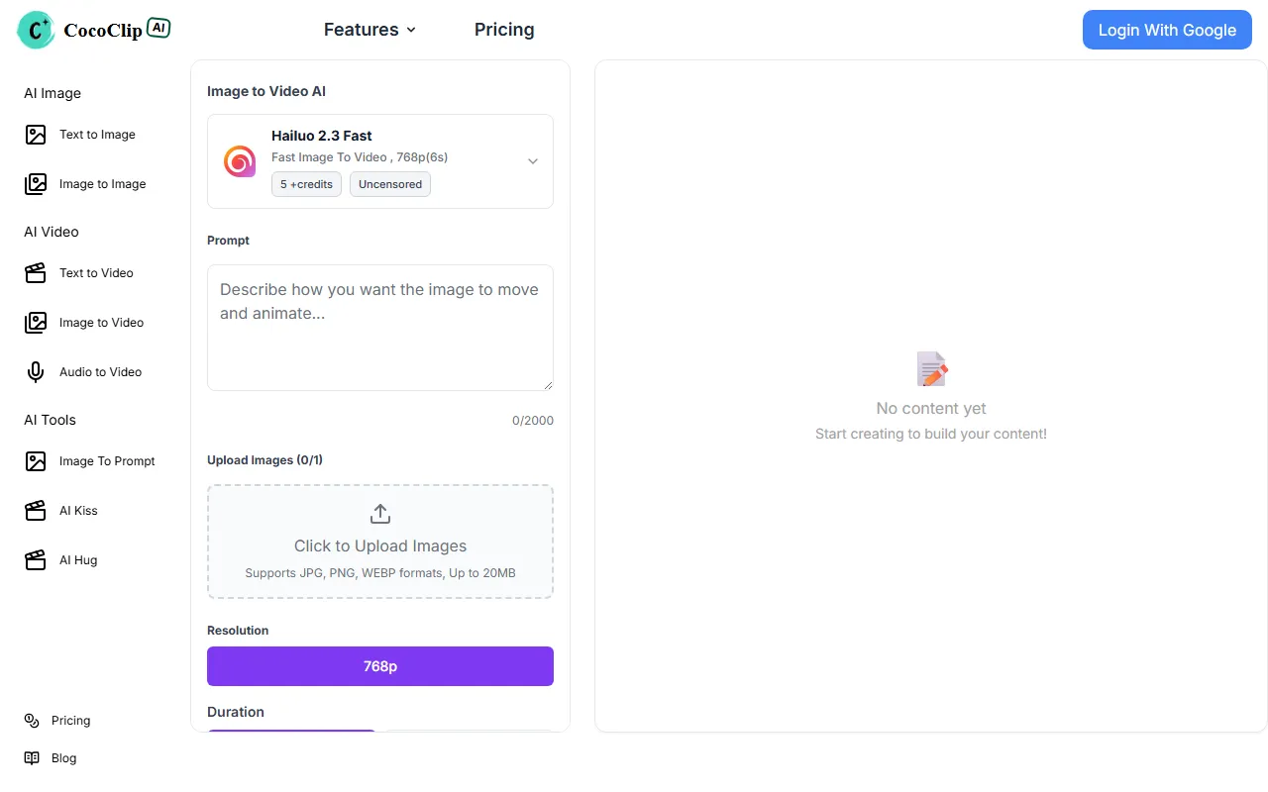Select the AI Kiss clapperboard icon
The image size is (1268, 792).
coord(36,511)
